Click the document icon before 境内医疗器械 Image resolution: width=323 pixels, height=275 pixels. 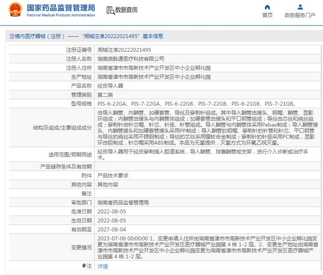coord(12,36)
